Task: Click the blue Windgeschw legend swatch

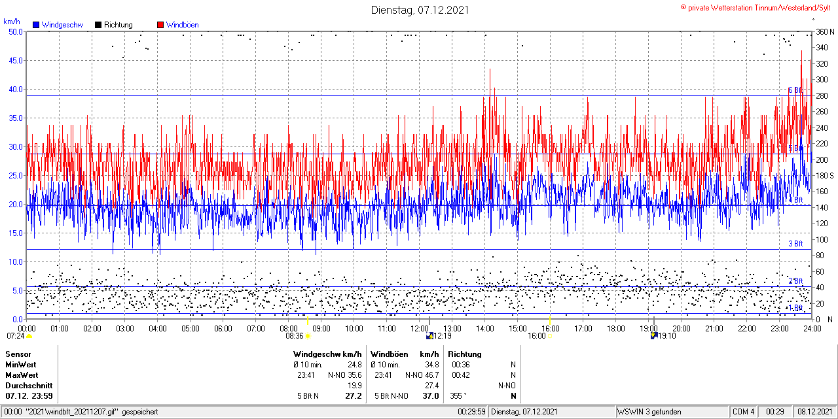Action: (x=36, y=25)
